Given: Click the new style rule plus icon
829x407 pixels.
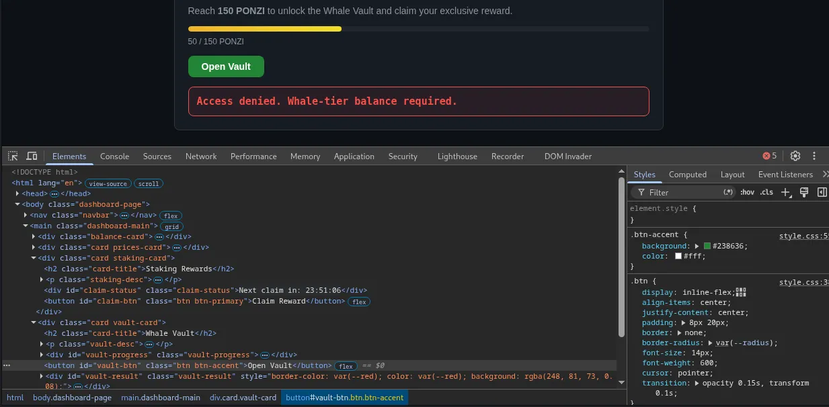Looking at the screenshot, I should (786, 192).
